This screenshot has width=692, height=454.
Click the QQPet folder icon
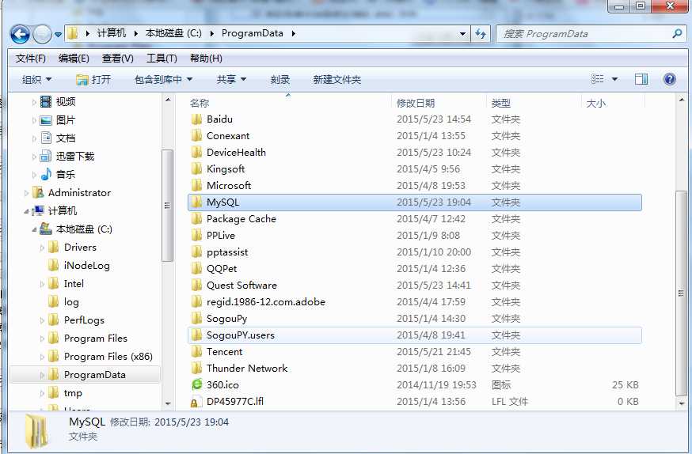(197, 269)
